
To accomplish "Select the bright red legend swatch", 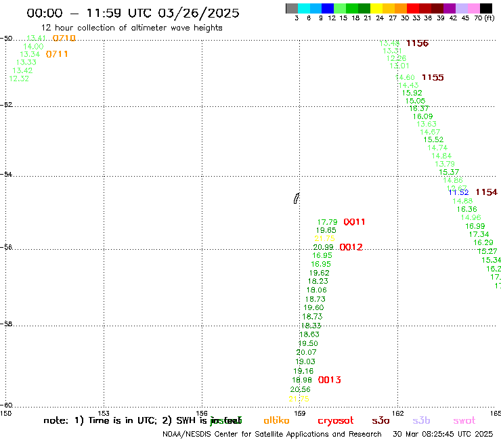I will point(413,8).
